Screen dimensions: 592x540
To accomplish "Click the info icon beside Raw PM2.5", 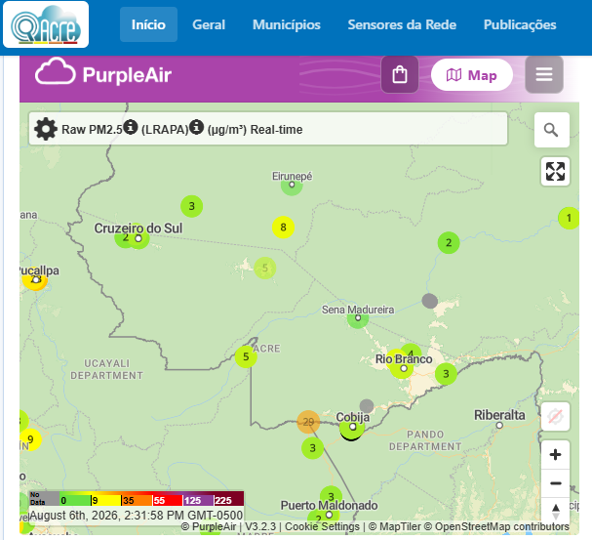I will 131,127.
